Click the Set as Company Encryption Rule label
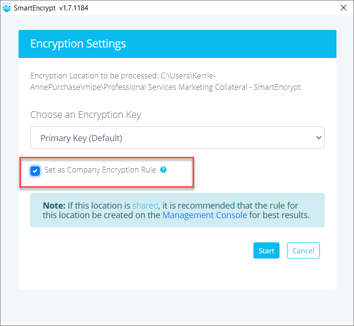 pyautogui.click(x=100, y=170)
